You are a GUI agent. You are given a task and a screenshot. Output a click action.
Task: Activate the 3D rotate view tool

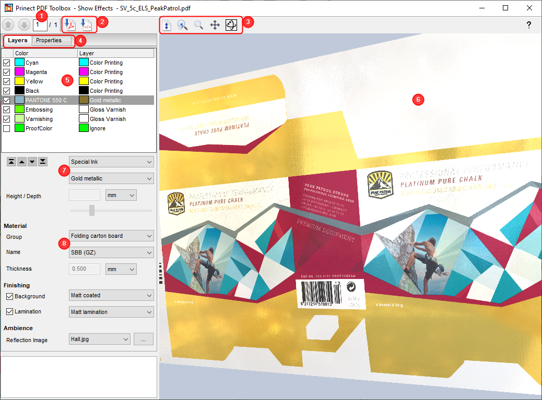(231, 25)
